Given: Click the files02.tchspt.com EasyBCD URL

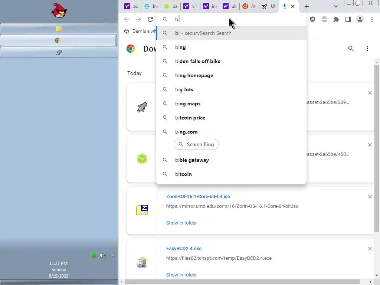Looking at the screenshot, I should pyautogui.click(x=219, y=258).
